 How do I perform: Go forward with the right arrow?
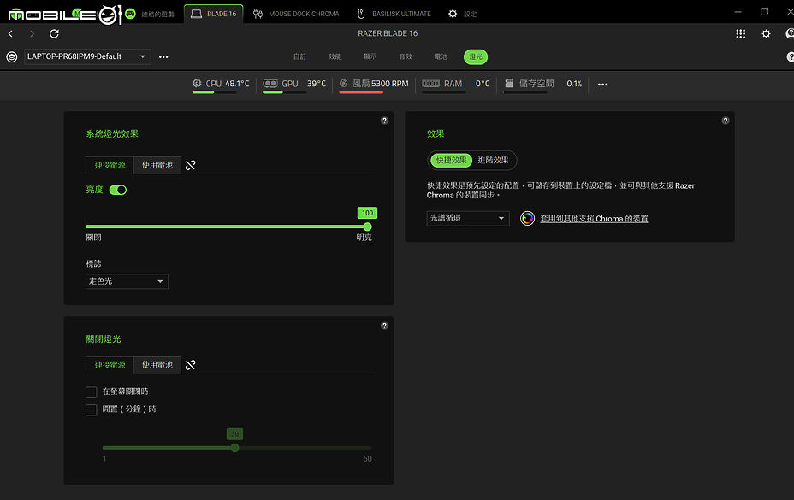click(x=32, y=33)
